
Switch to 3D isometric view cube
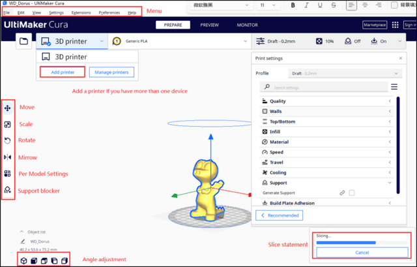pyautogui.click(x=24, y=260)
